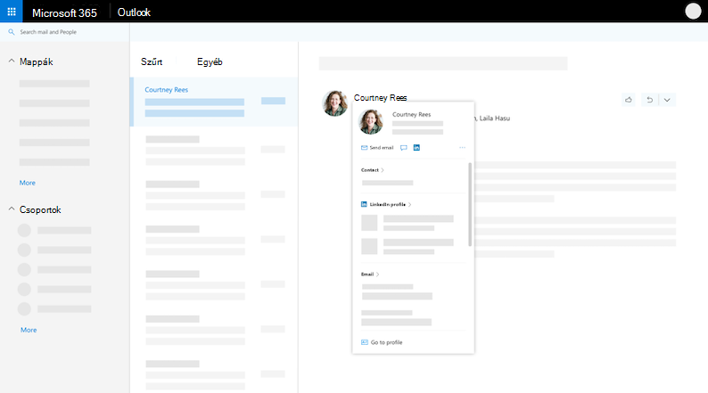Focus the Search mail and People field
The image size is (708, 393).
[x=64, y=32]
